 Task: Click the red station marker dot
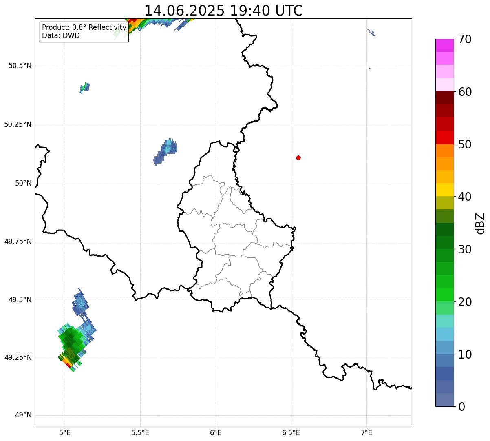[x=298, y=157]
